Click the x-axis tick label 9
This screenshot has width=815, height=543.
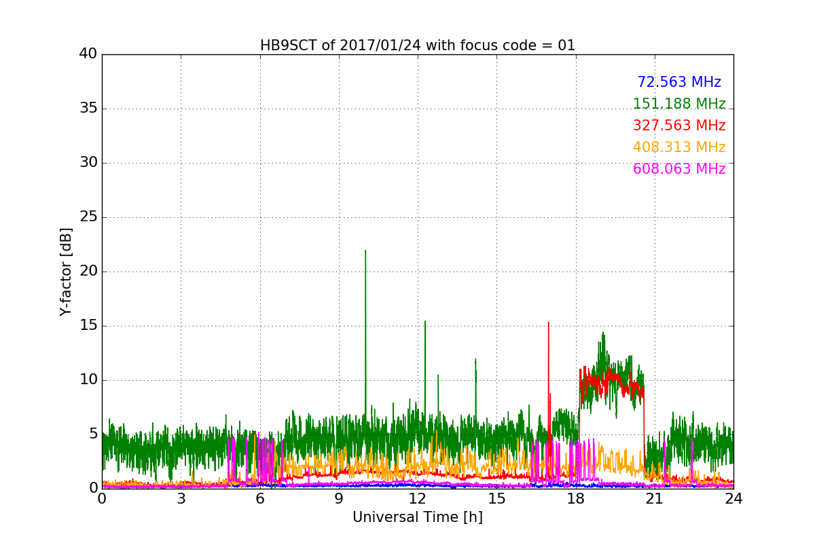(339, 498)
